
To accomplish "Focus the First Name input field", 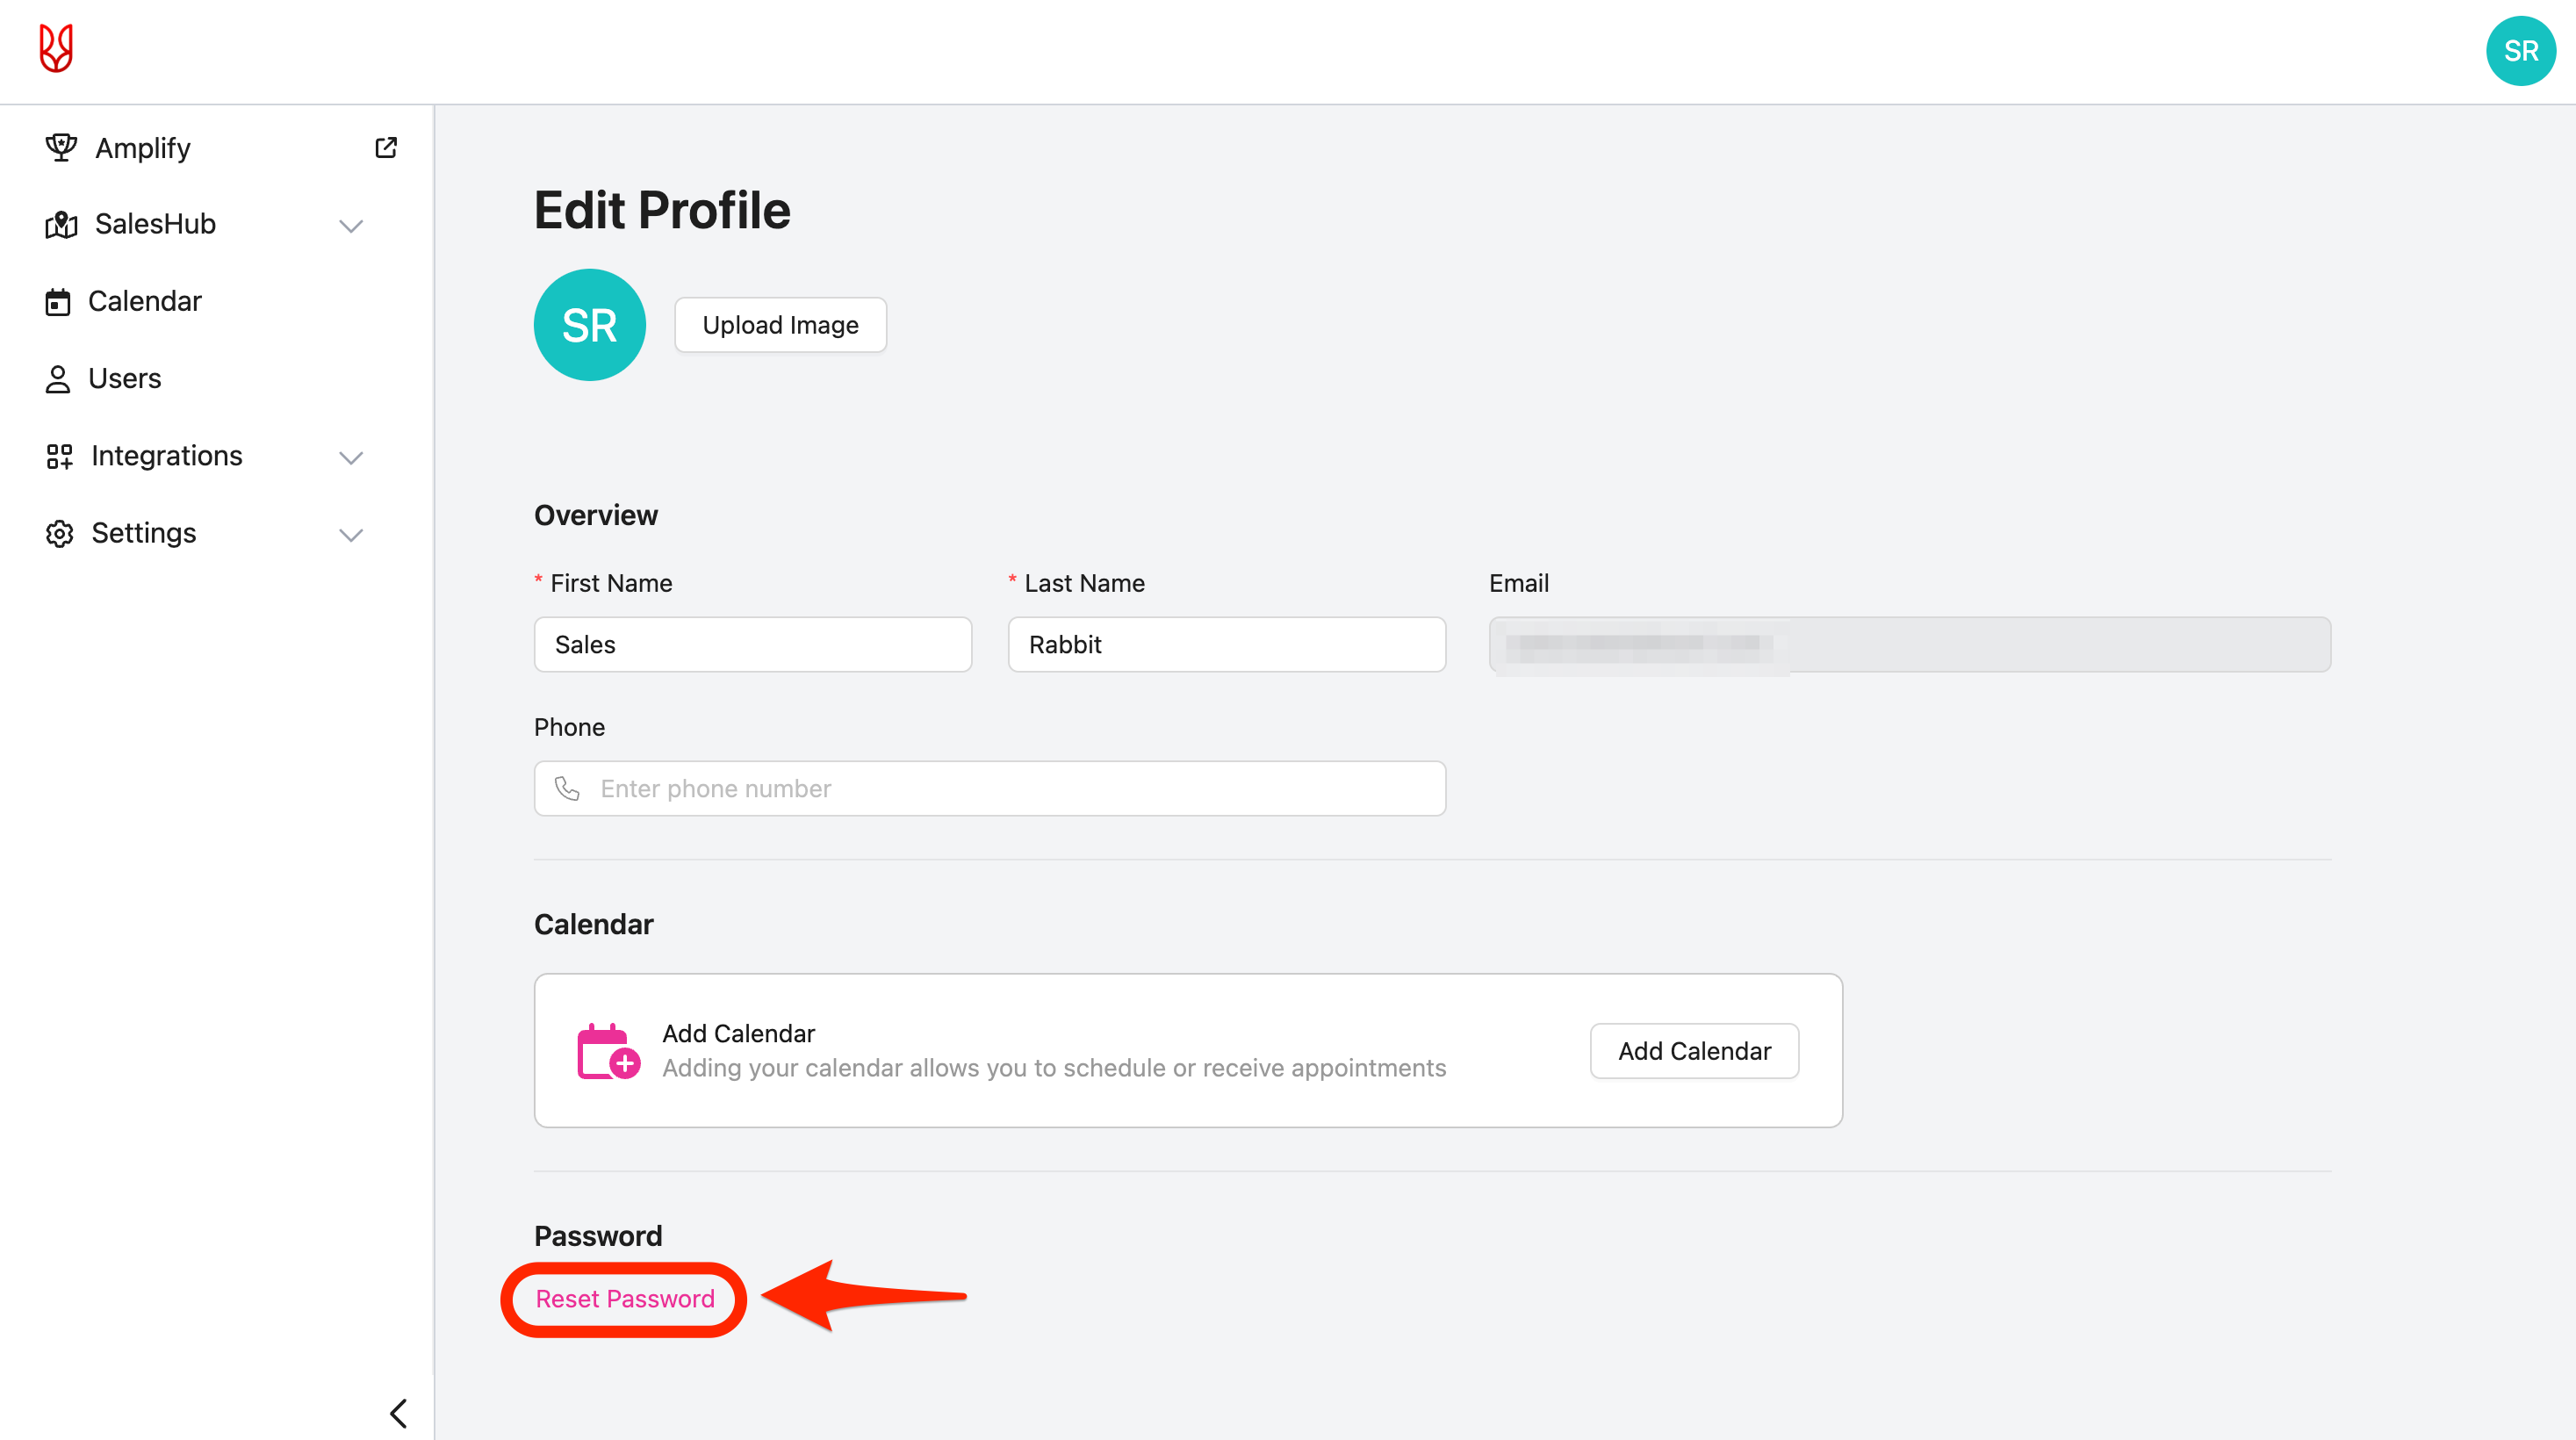I will coord(752,645).
